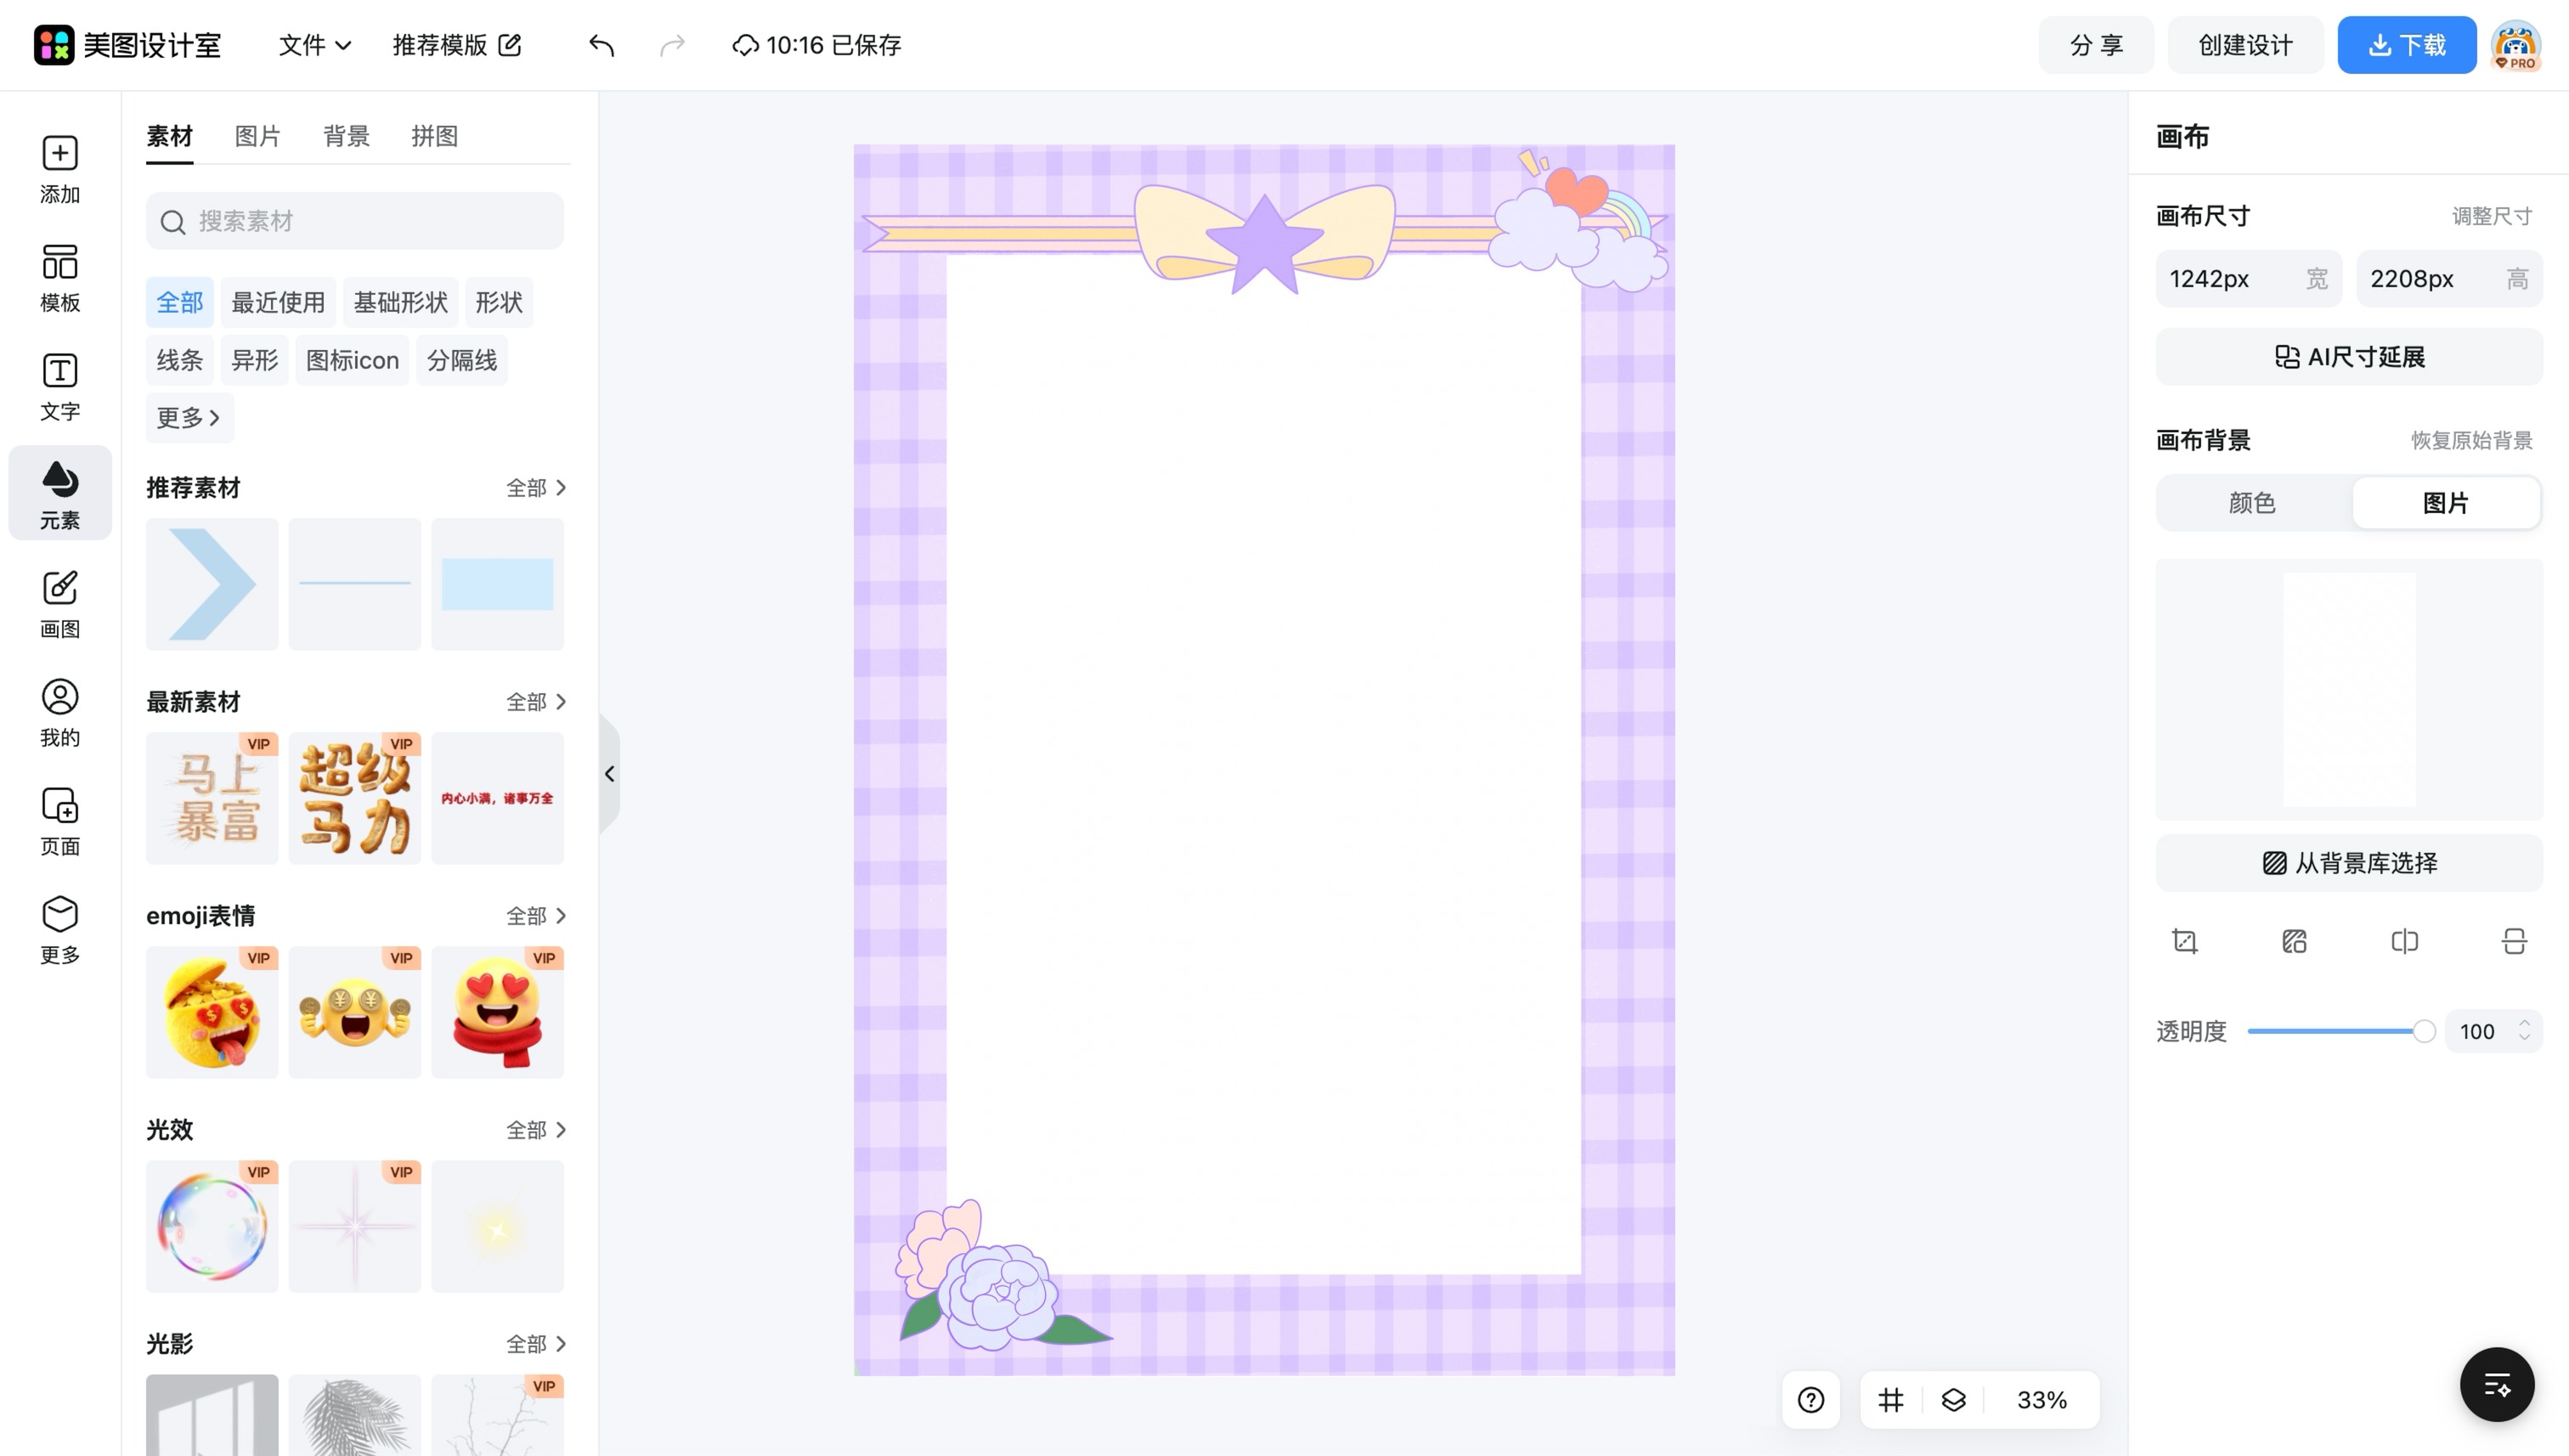Open the 添加 (Add) sidebar panel
Viewport: 2569px width, 1456px height.
[60, 169]
